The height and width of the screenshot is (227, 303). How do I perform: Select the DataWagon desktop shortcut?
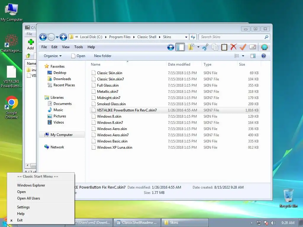[x=11, y=43]
